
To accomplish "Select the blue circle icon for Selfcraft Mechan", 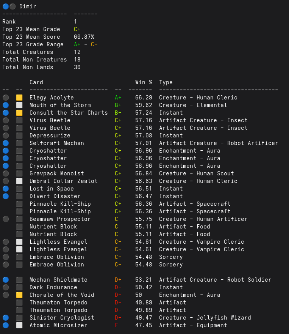I will point(6,143).
